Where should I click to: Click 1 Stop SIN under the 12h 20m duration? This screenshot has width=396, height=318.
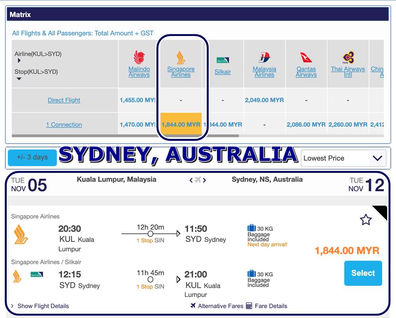(150, 240)
